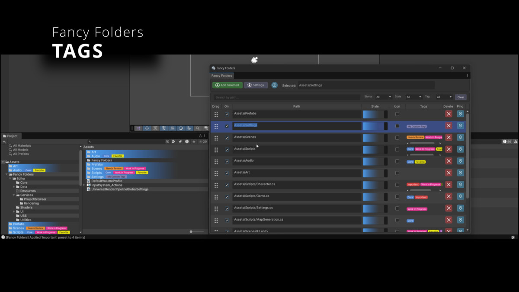The width and height of the screenshot is (519, 292).
Task: Open the style swatch for Assets/Prefabs
Action: pos(375,114)
